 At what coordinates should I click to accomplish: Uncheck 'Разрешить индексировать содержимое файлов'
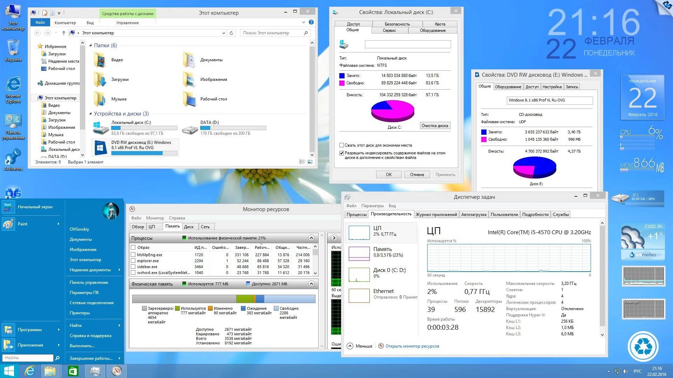click(341, 153)
